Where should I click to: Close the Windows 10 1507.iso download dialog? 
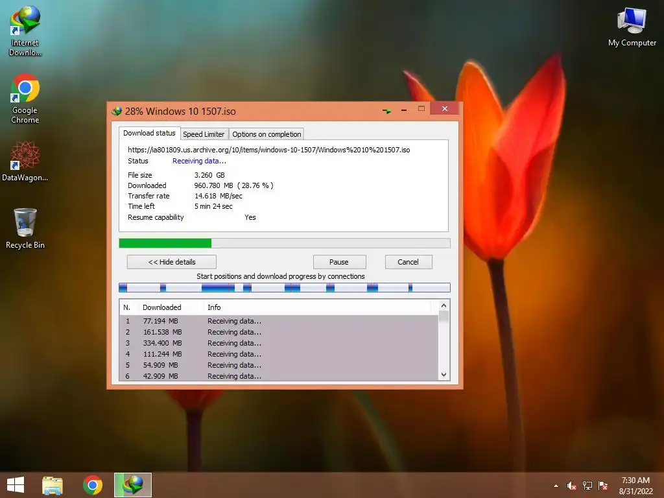coord(445,108)
